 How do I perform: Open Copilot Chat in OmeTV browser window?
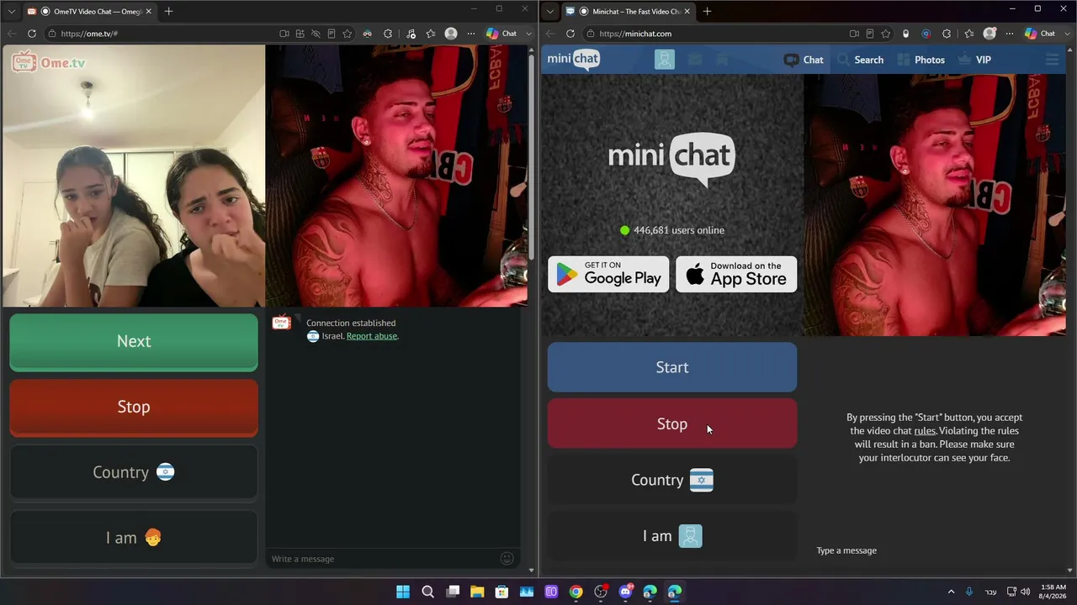501,34
